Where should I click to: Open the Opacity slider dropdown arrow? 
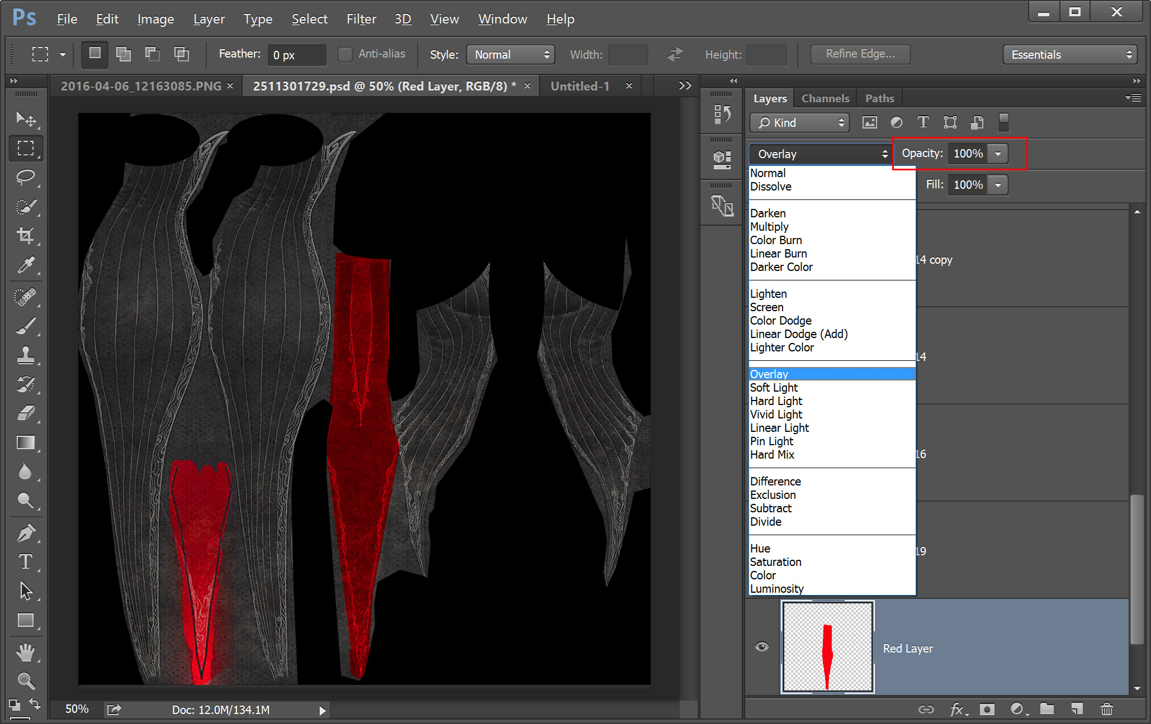pos(998,154)
